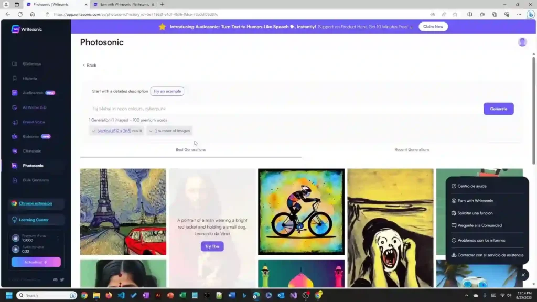The height and width of the screenshot is (302, 537).
Task: Open Bulk Generate in the sidebar
Action: 36,180
